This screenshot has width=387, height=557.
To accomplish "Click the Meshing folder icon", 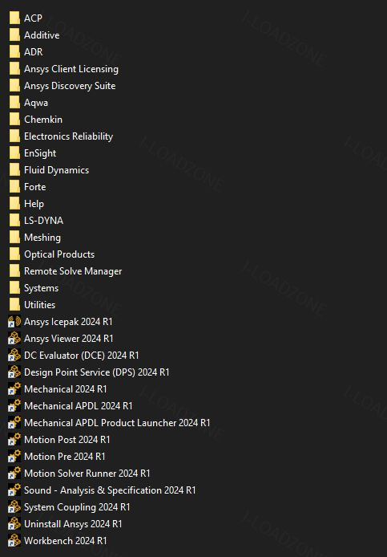I will 14,238.
